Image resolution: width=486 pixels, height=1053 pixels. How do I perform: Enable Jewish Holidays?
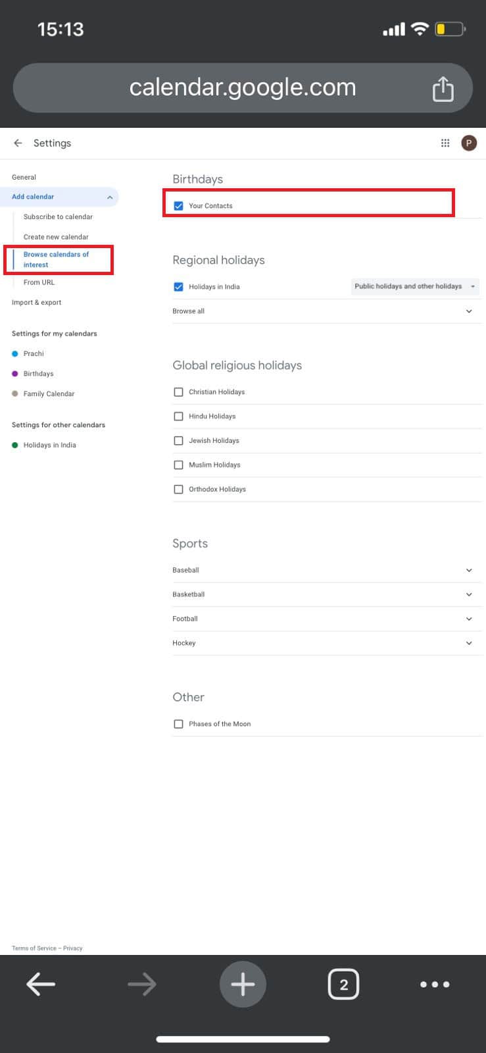pyautogui.click(x=178, y=441)
